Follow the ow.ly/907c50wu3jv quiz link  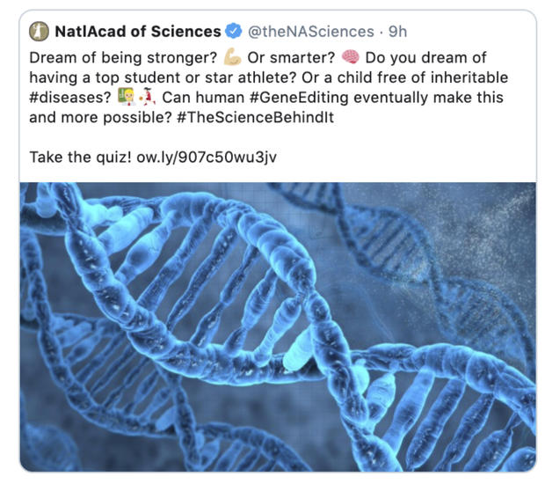click(x=207, y=157)
